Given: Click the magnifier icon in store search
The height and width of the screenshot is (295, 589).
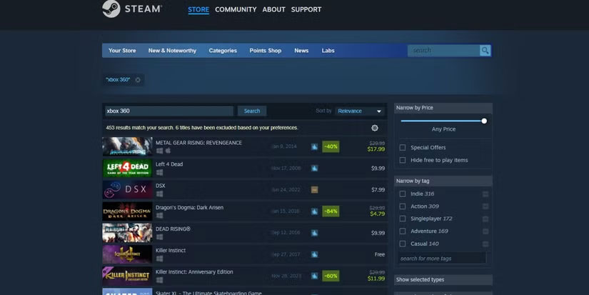Looking at the screenshot, I should (x=485, y=51).
